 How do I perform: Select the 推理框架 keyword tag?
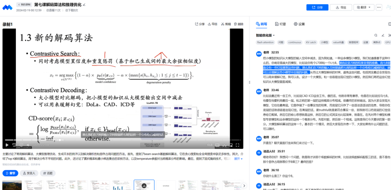tap(354, 42)
